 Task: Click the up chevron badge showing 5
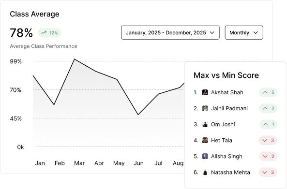click(x=268, y=92)
